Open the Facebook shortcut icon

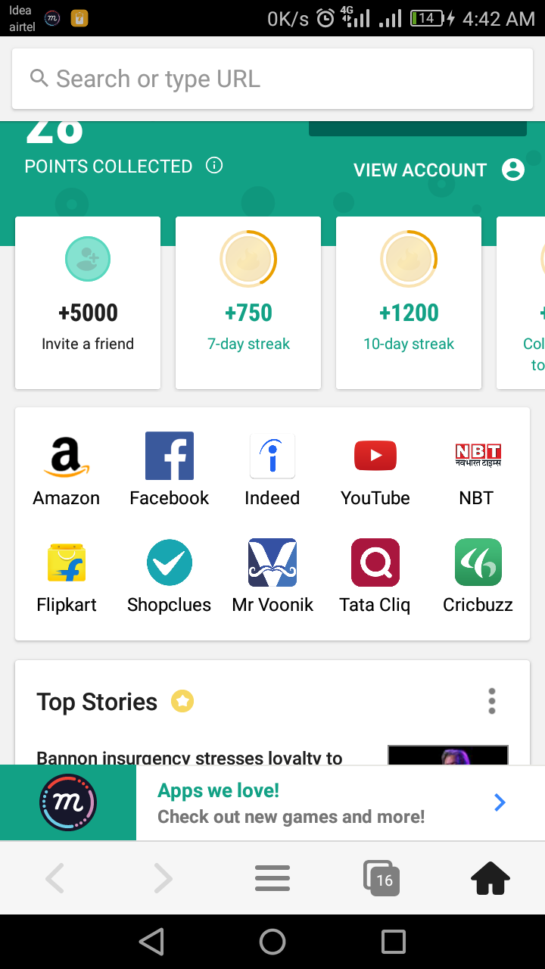tap(169, 456)
